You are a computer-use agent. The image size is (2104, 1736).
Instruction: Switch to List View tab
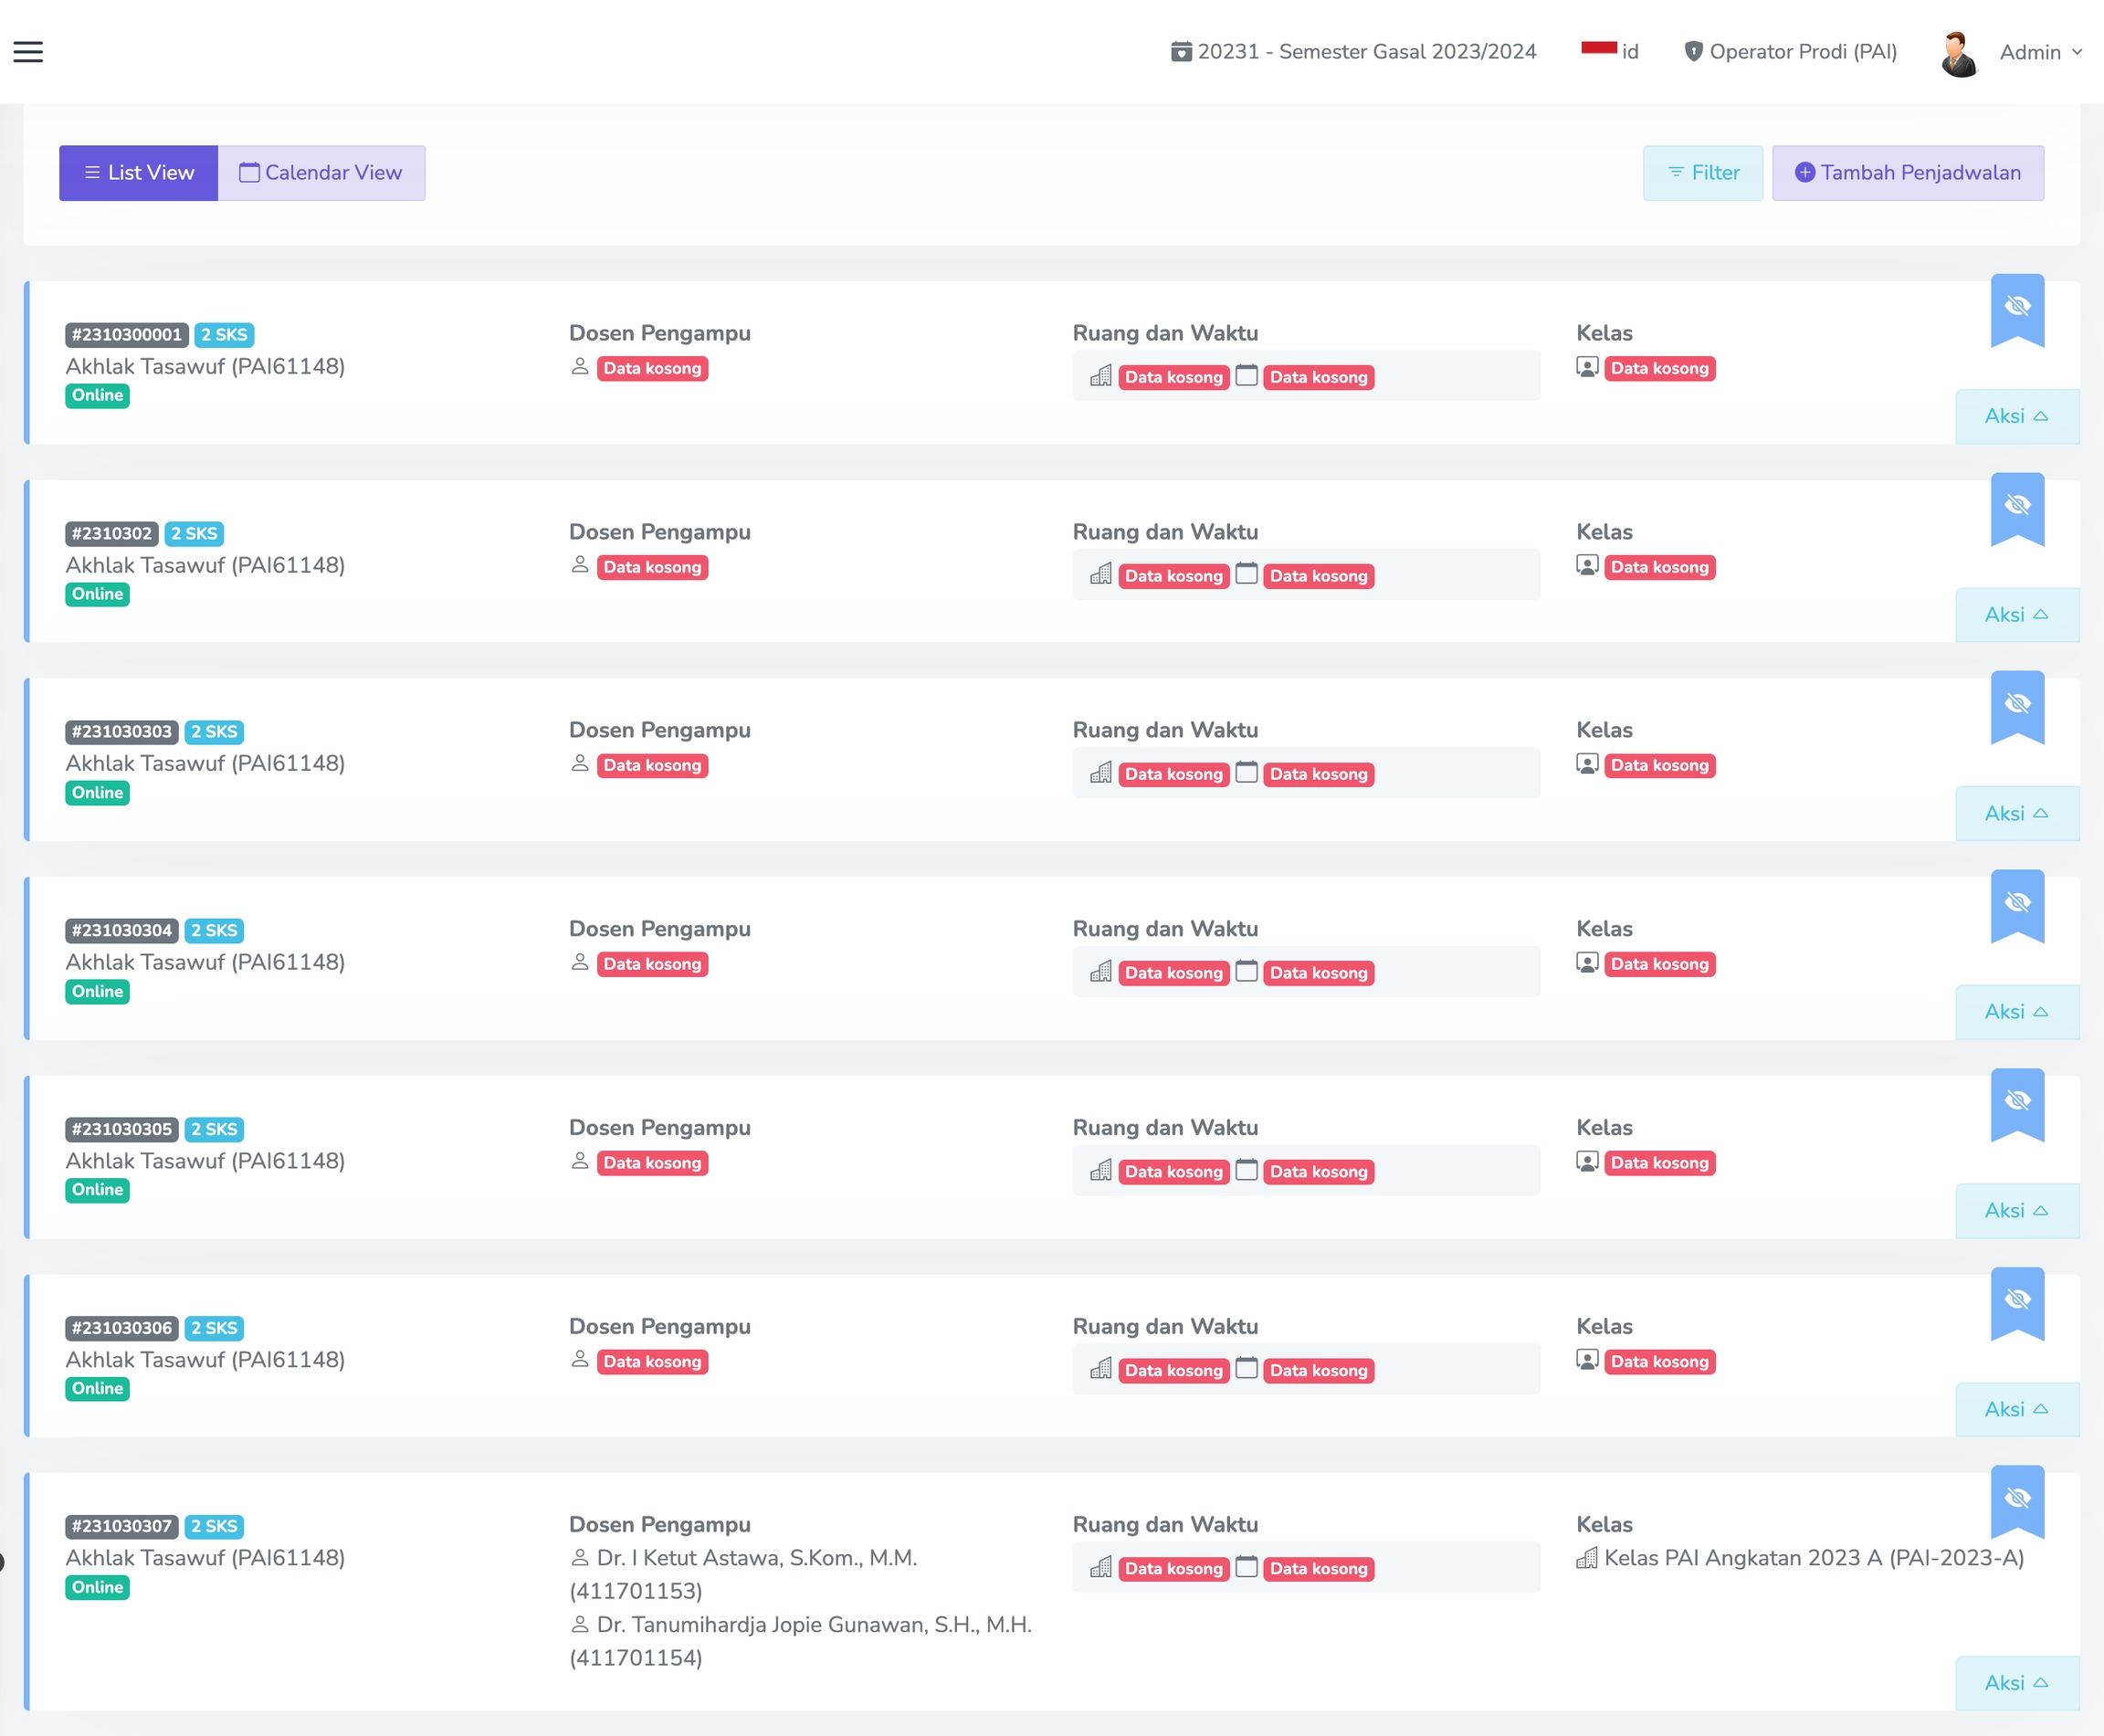(138, 173)
